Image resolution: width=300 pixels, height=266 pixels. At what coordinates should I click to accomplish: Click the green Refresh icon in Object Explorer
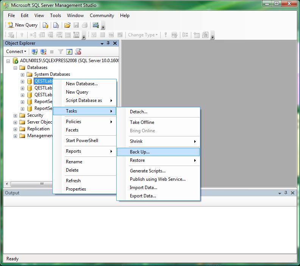pos(69,52)
